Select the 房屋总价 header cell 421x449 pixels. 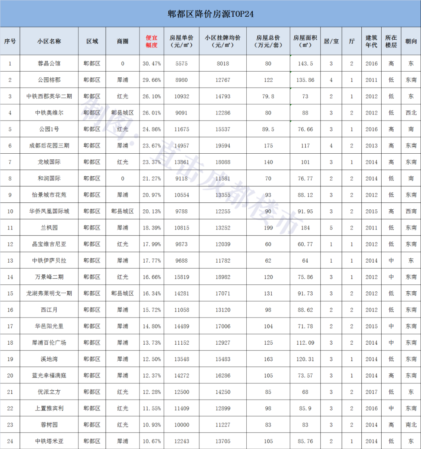[268, 41]
